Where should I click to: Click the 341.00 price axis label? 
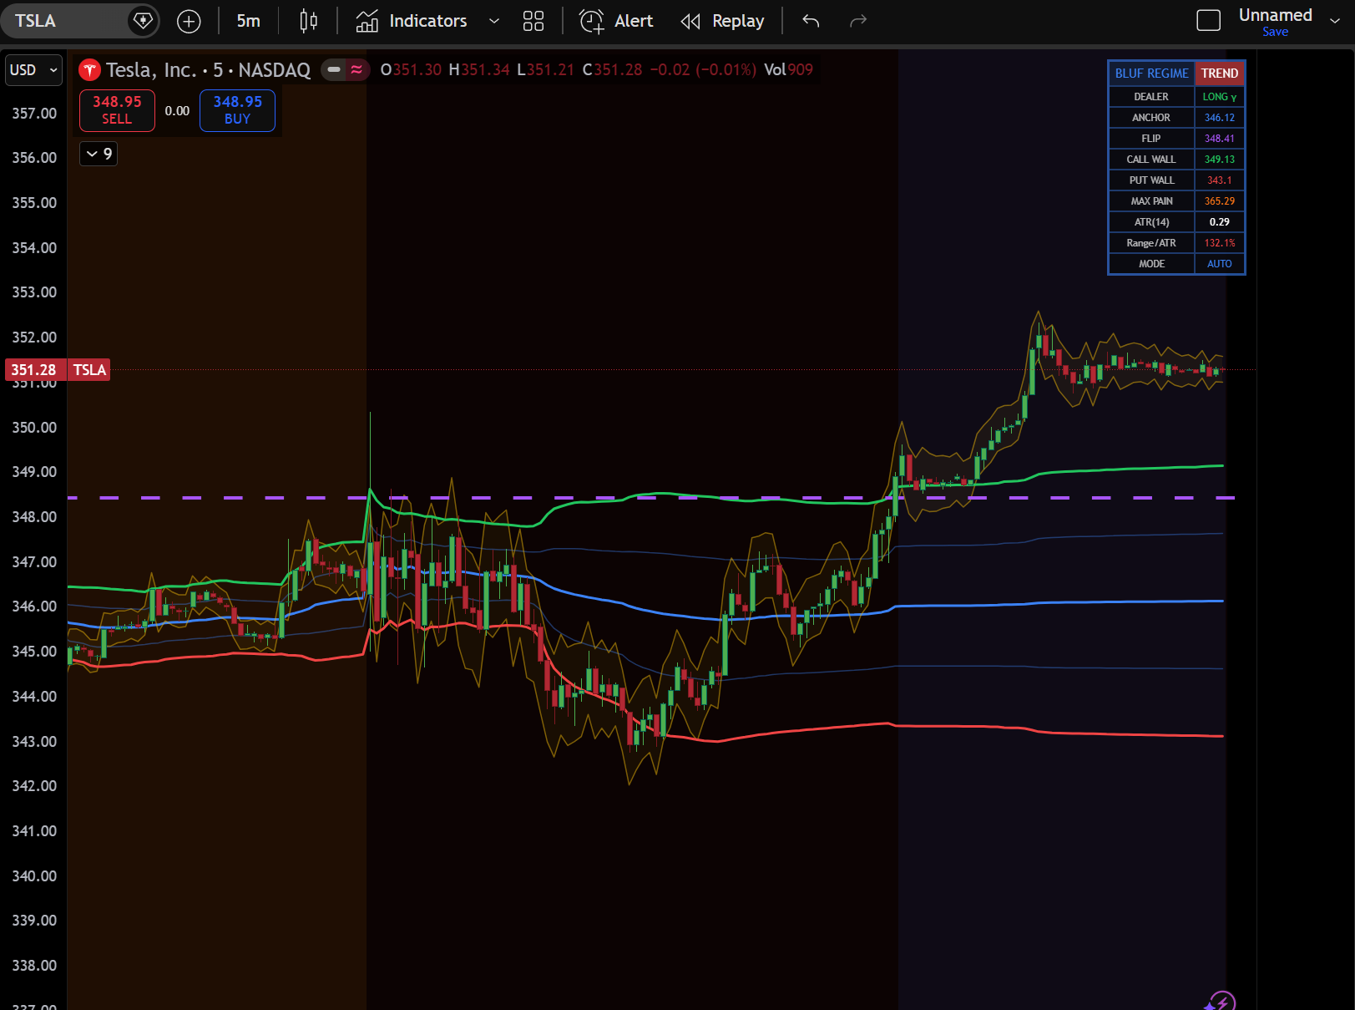pyautogui.click(x=34, y=831)
